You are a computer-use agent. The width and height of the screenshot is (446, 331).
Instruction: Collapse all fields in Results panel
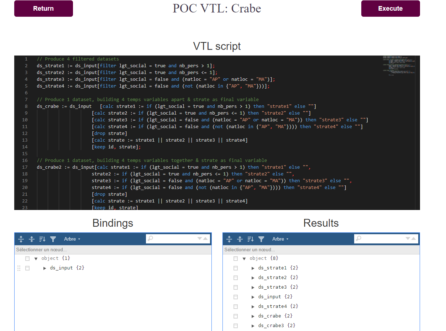click(240, 239)
